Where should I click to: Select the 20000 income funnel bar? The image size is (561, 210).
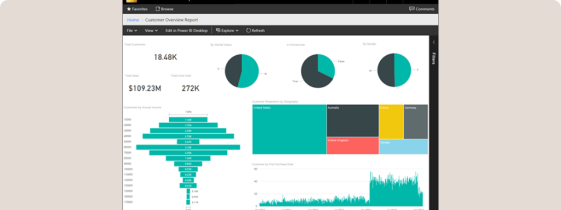pyautogui.click(x=188, y=125)
